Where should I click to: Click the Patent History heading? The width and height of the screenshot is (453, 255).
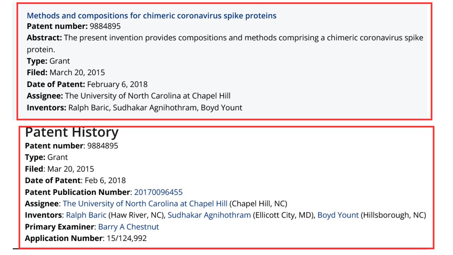tap(72, 132)
